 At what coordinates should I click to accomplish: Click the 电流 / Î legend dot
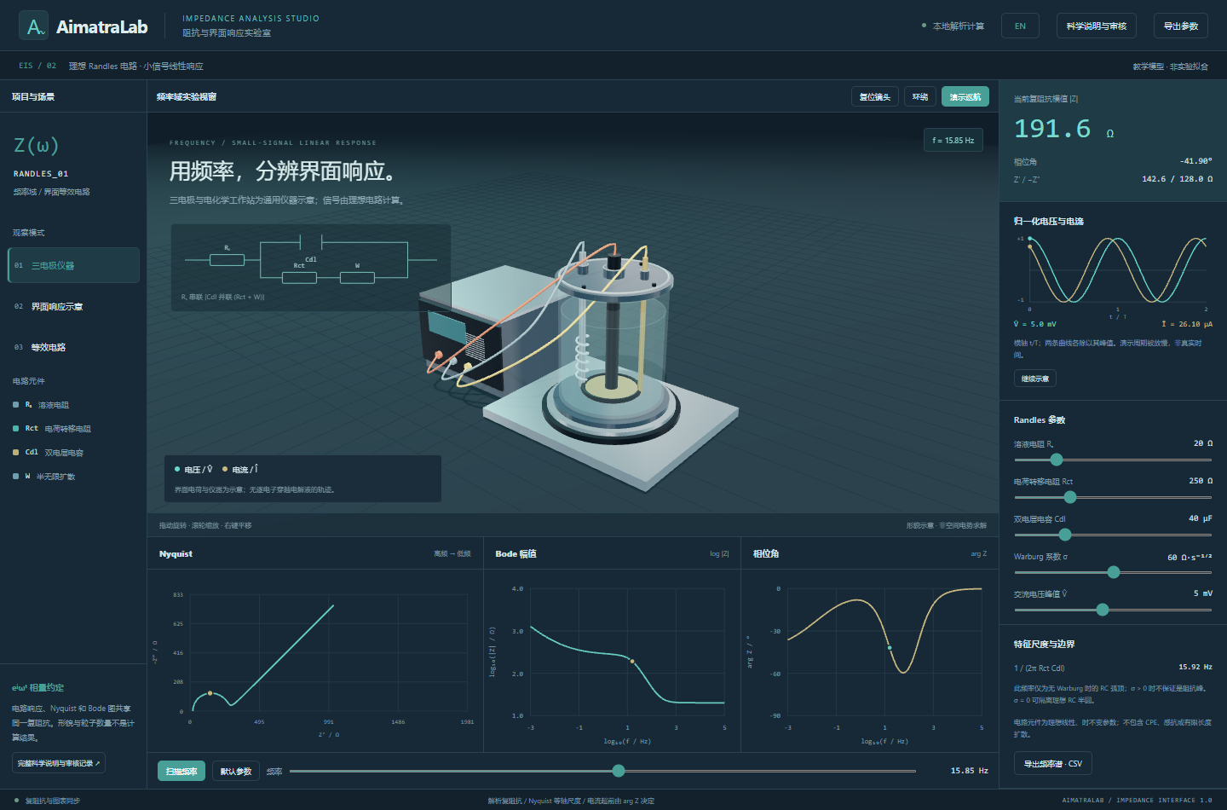pyautogui.click(x=225, y=469)
